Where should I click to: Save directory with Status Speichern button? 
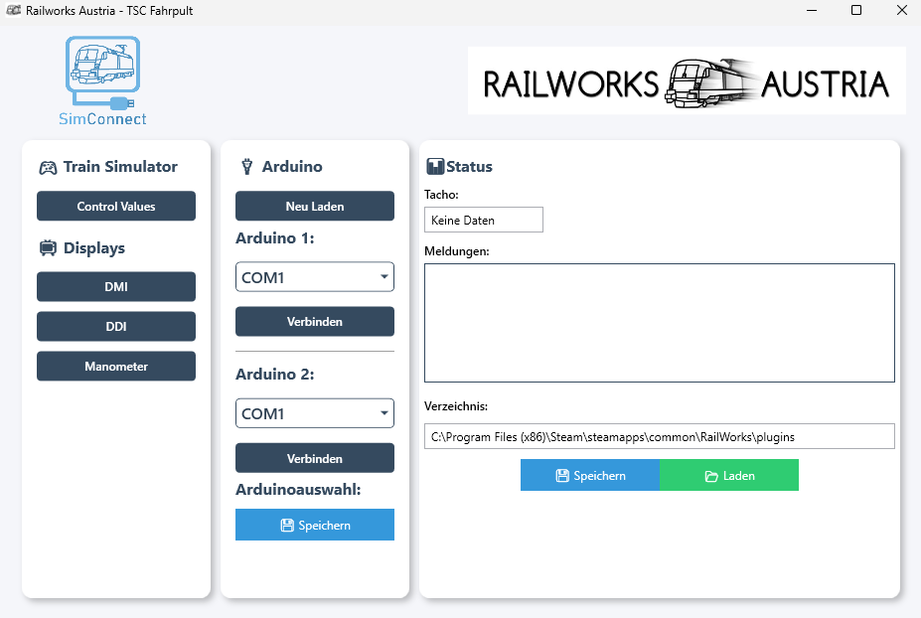(x=590, y=475)
